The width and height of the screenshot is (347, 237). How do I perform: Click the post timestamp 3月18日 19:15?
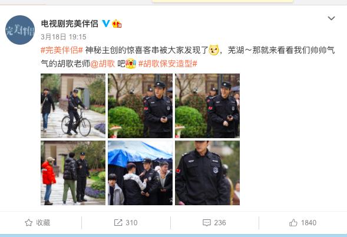[64, 36]
